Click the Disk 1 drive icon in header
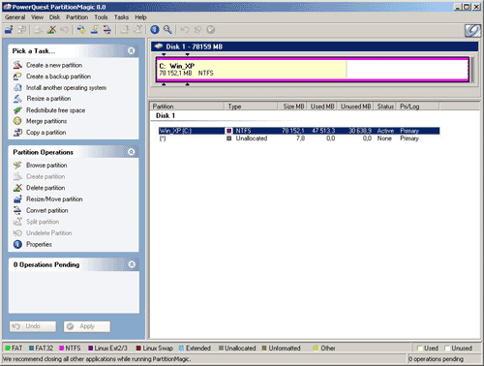 (159, 46)
